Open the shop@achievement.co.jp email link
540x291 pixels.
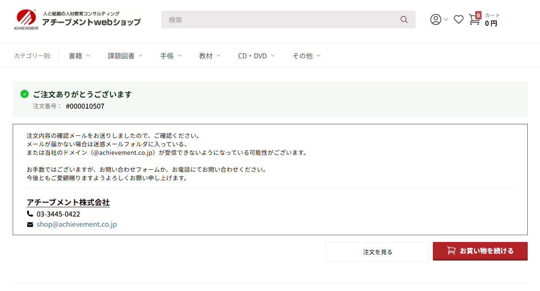[x=77, y=224]
